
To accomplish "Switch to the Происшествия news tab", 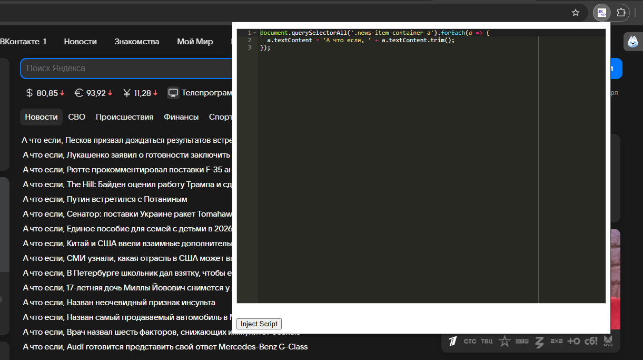I will [x=124, y=117].
